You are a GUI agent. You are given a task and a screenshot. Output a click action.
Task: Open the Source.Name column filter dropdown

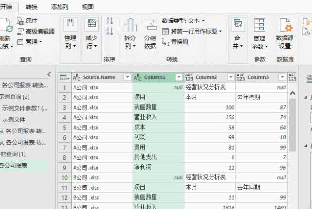pyautogui.click(x=127, y=77)
